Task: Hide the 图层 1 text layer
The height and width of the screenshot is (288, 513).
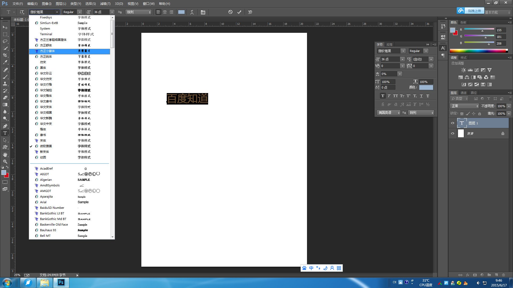Action: click(x=452, y=123)
